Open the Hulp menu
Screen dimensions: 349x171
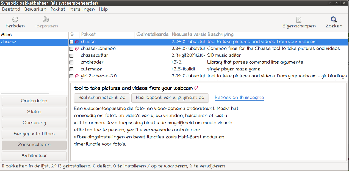click(x=103, y=9)
